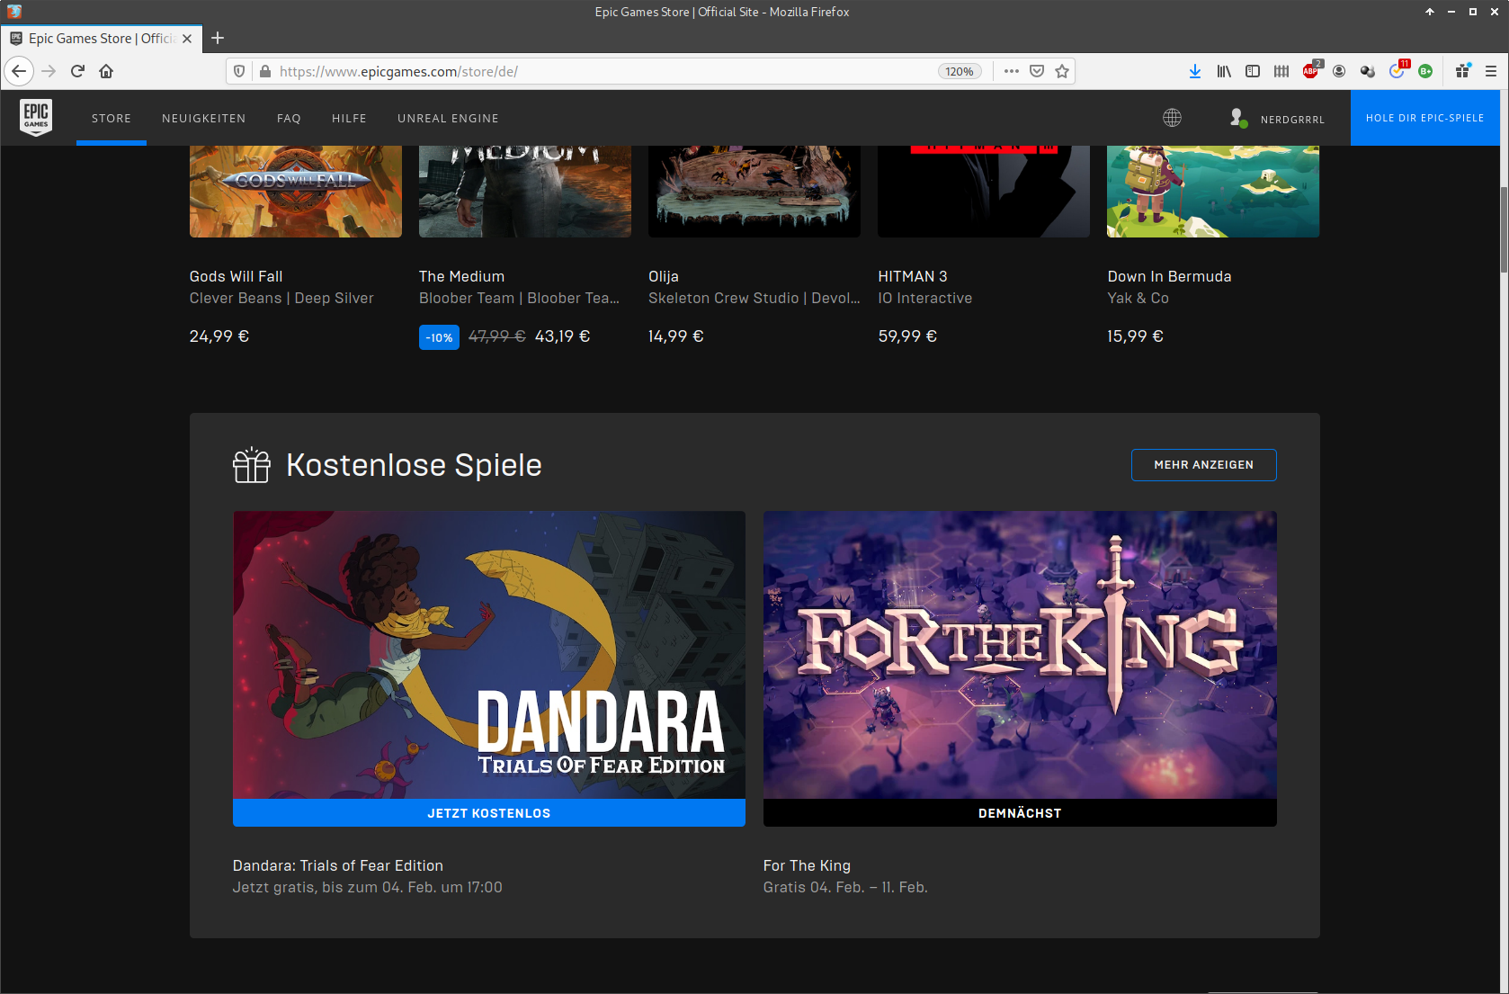Open the FAQ navigation item
Viewport: 1509px width, 994px height.
coord(289,118)
